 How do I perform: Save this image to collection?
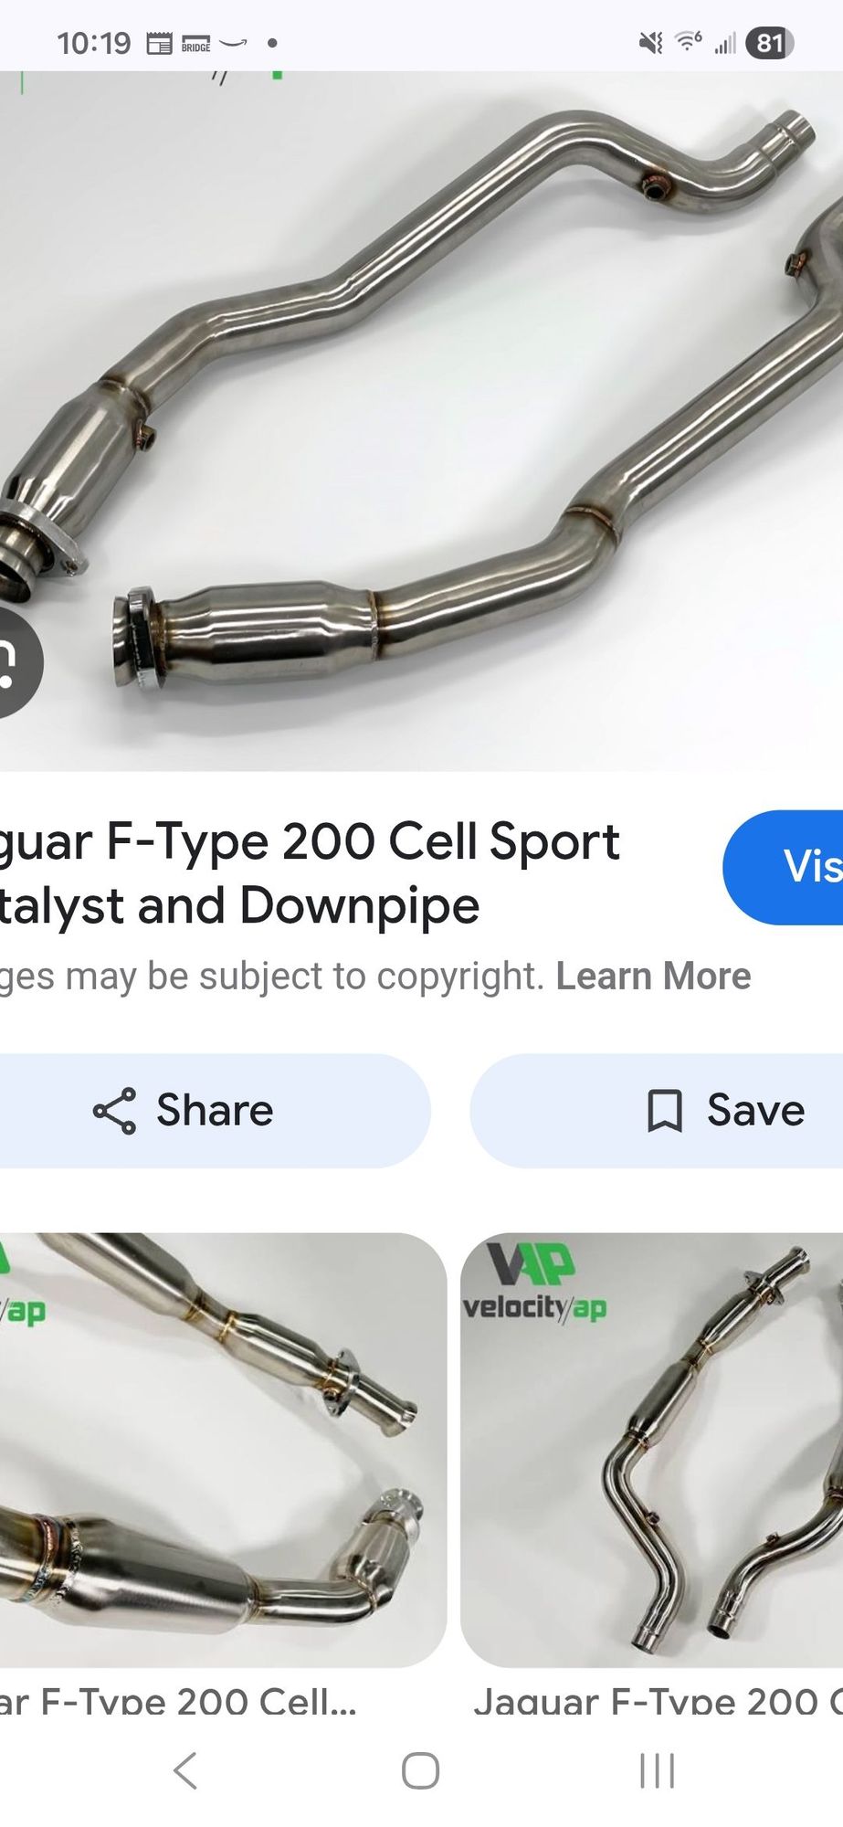[x=657, y=1110]
